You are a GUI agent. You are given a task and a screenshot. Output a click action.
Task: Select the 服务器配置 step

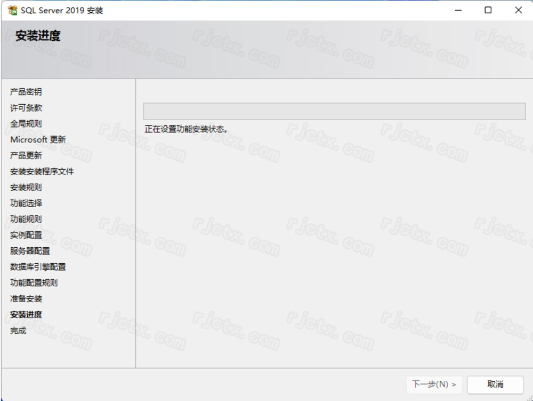[30, 251]
